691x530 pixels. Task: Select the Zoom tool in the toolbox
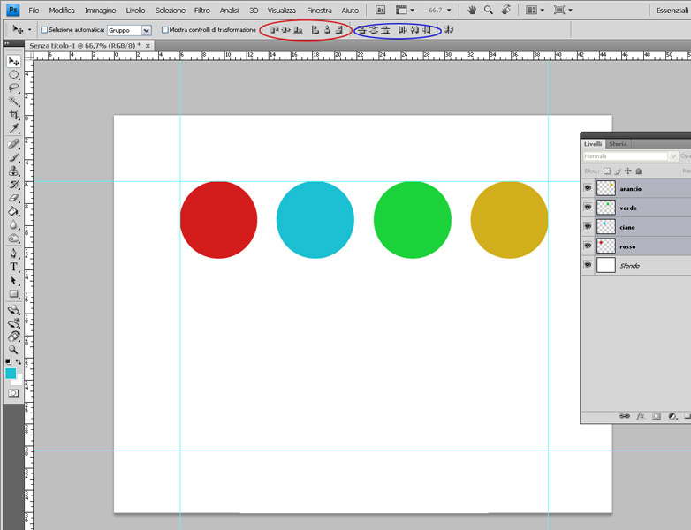point(14,350)
